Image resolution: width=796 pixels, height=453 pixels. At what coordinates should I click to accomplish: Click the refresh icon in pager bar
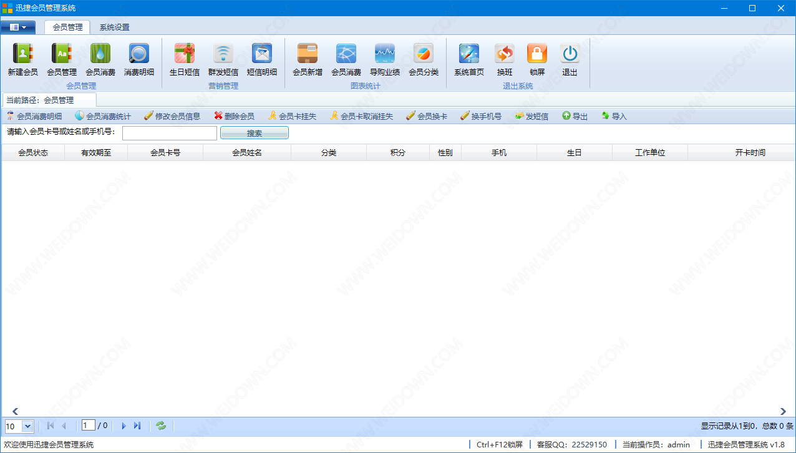tap(161, 426)
